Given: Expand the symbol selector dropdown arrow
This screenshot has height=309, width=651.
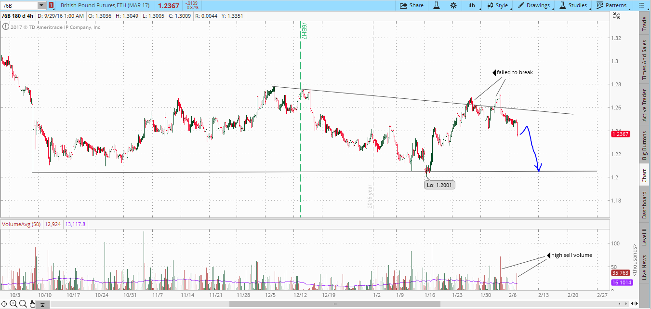Looking at the screenshot, I should click(x=41, y=5).
